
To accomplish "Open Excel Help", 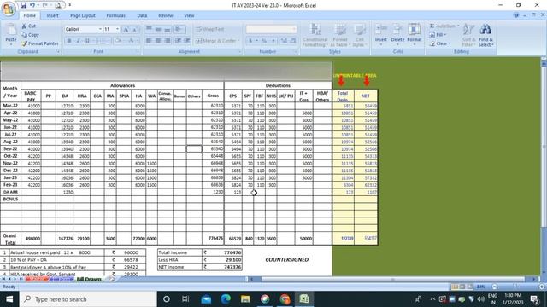I will pos(516,15).
